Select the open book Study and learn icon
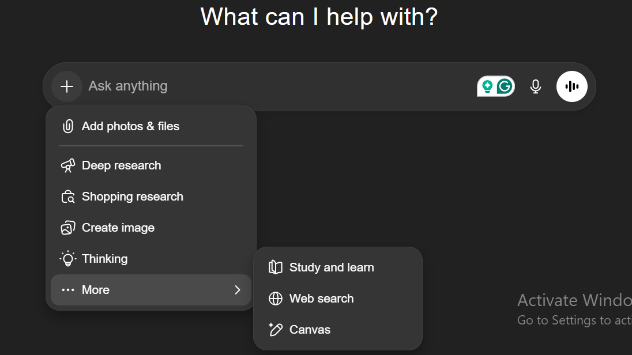The width and height of the screenshot is (632, 355). coord(276,267)
